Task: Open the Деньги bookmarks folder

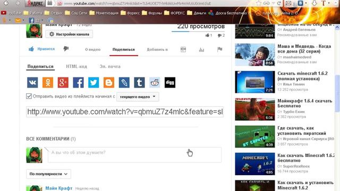Action: [197, 13]
